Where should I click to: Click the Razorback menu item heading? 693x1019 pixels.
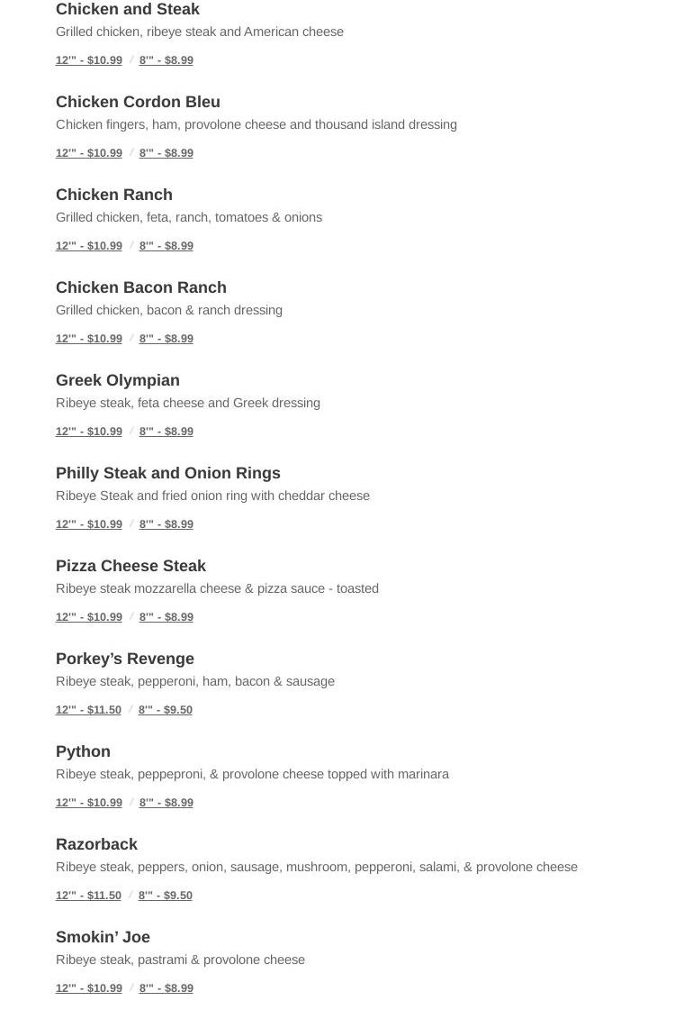(x=96, y=844)
